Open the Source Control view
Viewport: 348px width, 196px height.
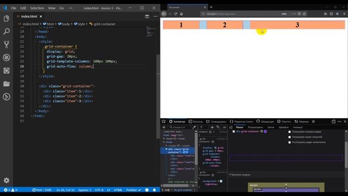[x=7, y=45]
